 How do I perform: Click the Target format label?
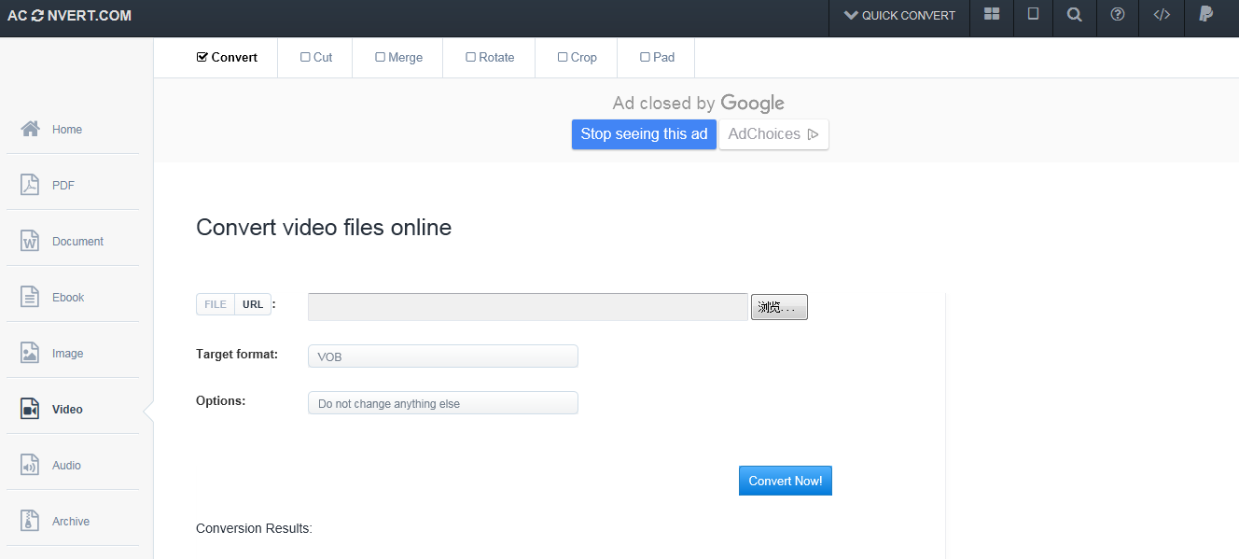[237, 354]
